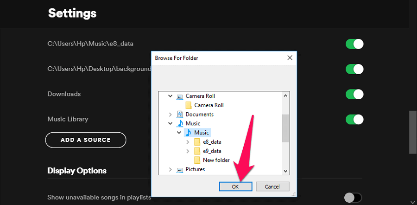
Task: Cancel the Browse For Folder dialog
Action: (x=272, y=186)
